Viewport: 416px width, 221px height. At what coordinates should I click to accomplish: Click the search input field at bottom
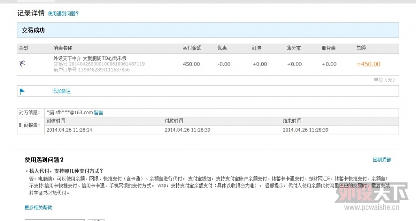pos(55,220)
